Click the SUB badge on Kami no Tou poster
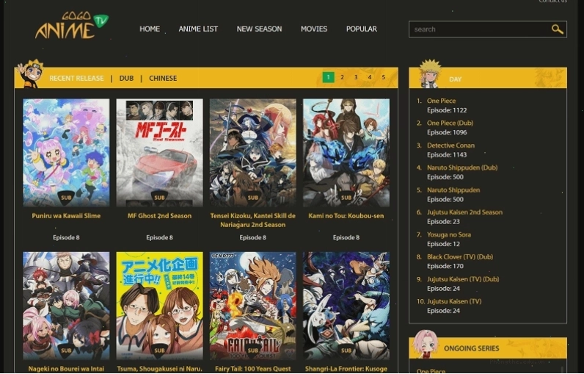 [346, 198]
